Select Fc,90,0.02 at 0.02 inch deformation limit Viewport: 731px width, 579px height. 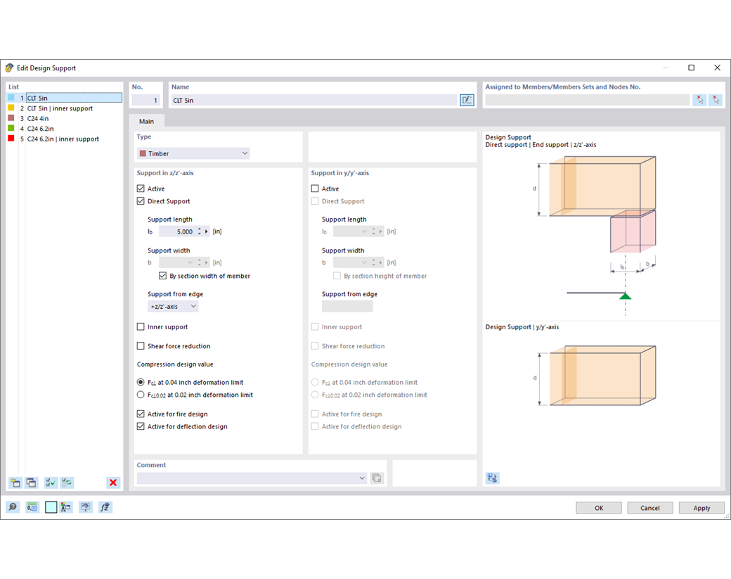[141, 395]
